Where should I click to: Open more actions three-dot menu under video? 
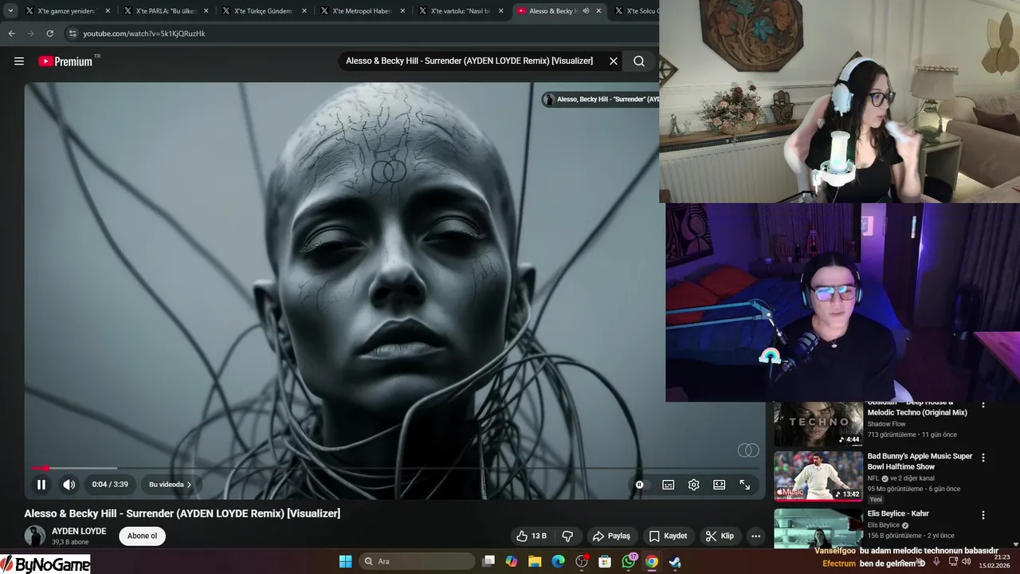pyautogui.click(x=755, y=536)
